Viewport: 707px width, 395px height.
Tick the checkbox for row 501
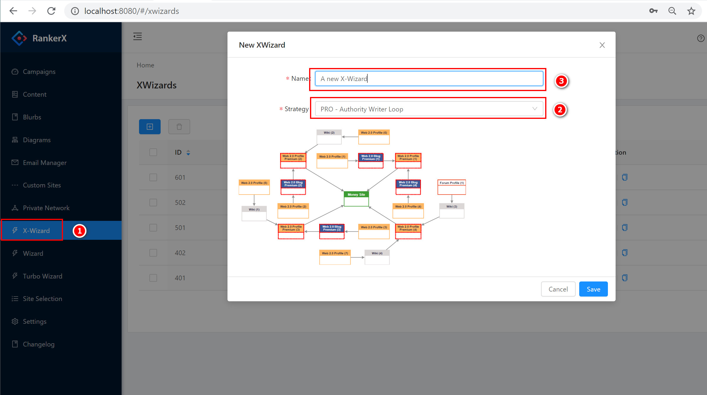(153, 228)
